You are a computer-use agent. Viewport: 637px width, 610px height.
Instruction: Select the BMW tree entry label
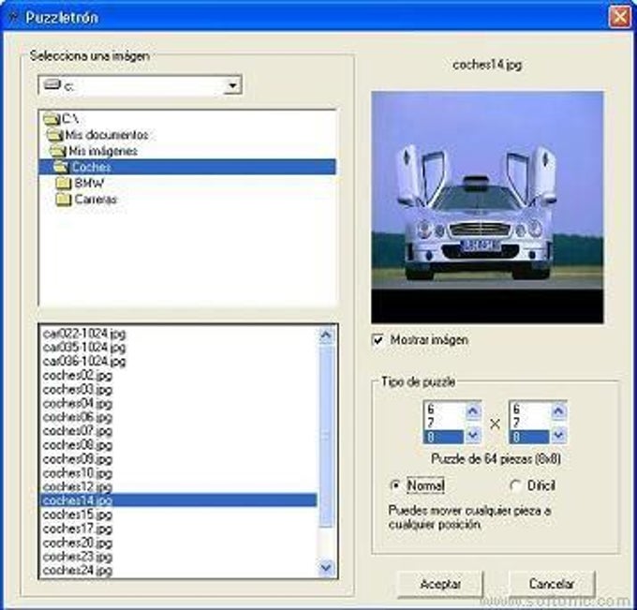(89, 184)
